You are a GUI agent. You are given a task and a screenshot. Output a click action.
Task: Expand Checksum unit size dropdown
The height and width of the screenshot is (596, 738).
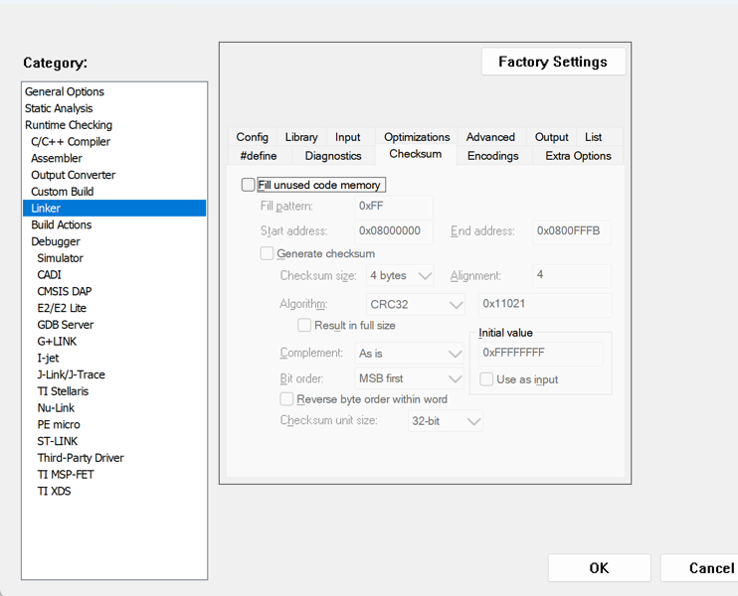pyautogui.click(x=446, y=421)
